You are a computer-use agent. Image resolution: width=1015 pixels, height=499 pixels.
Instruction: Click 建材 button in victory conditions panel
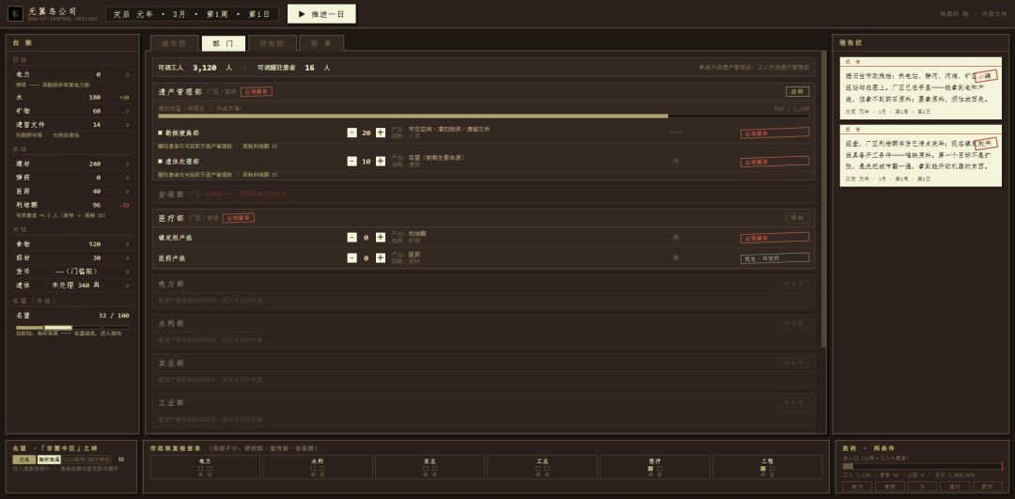coord(954,486)
